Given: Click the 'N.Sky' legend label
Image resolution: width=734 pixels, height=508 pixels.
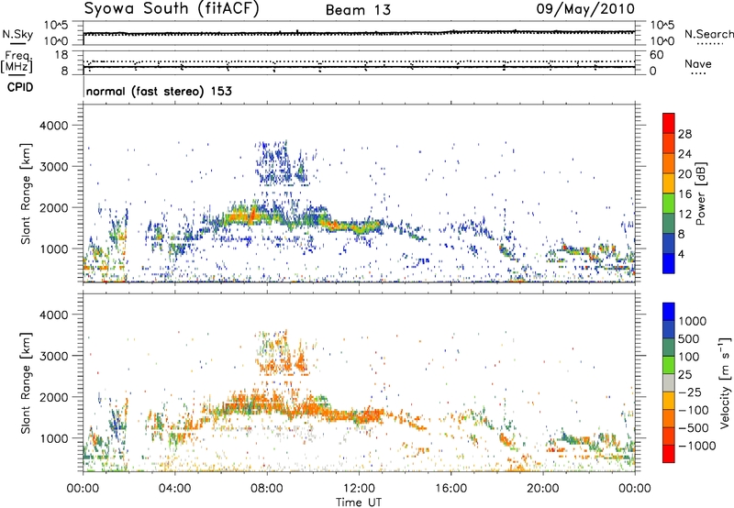Looking at the screenshot, I should coord(17,34).
